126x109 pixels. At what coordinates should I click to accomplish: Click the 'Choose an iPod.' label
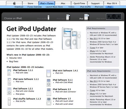pos(13,18)
